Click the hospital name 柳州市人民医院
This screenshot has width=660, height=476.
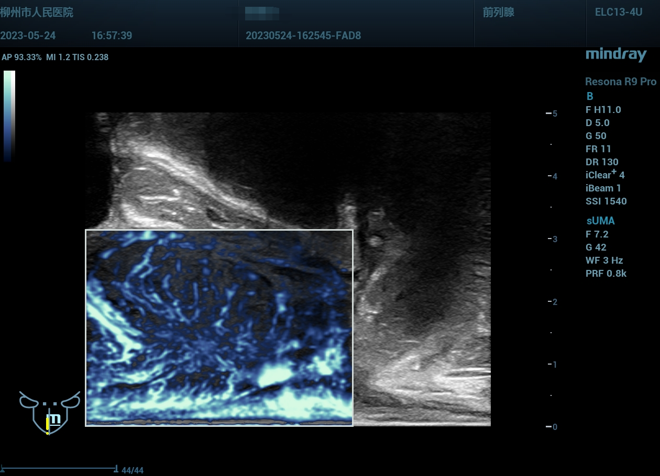tap(37, 13)
